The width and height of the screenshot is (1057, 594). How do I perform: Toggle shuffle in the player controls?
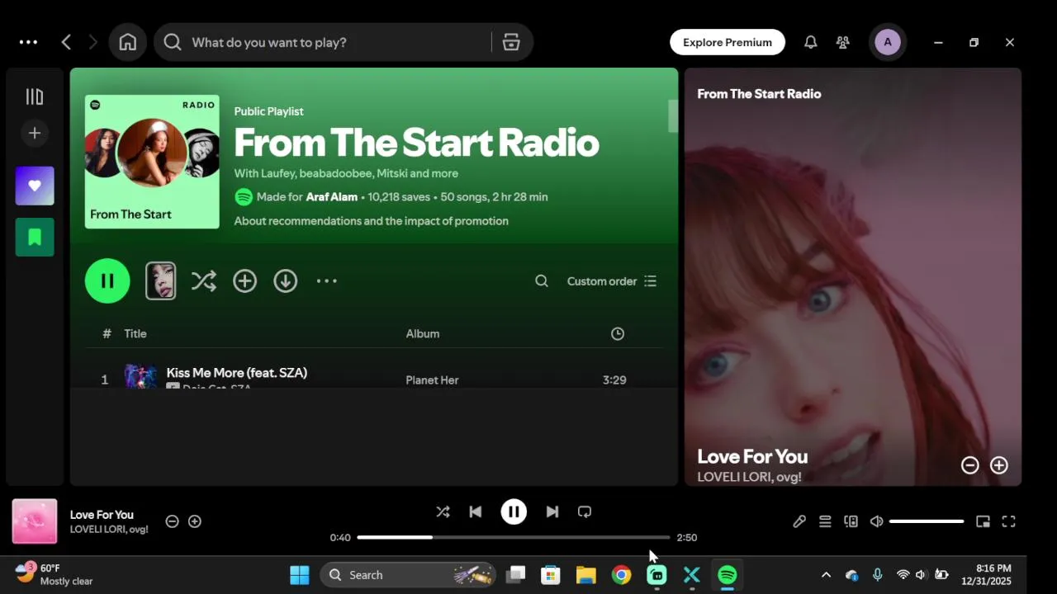(443, 511)
